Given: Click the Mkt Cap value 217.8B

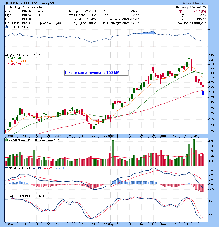Looking at the screenshot, I should click(x=90, y=11).
